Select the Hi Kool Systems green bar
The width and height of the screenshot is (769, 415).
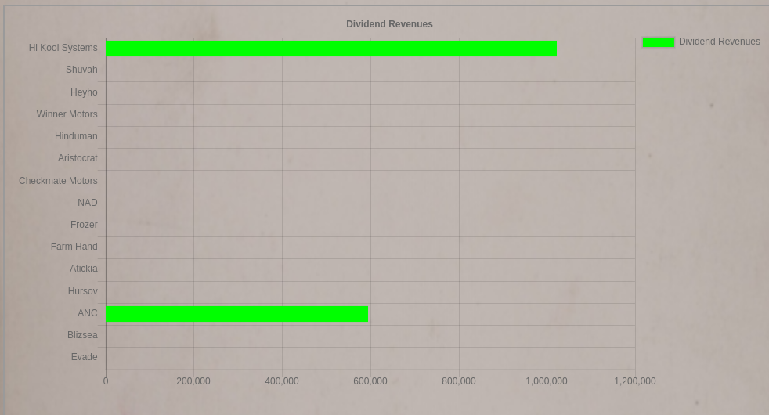(x=331, y=49)
